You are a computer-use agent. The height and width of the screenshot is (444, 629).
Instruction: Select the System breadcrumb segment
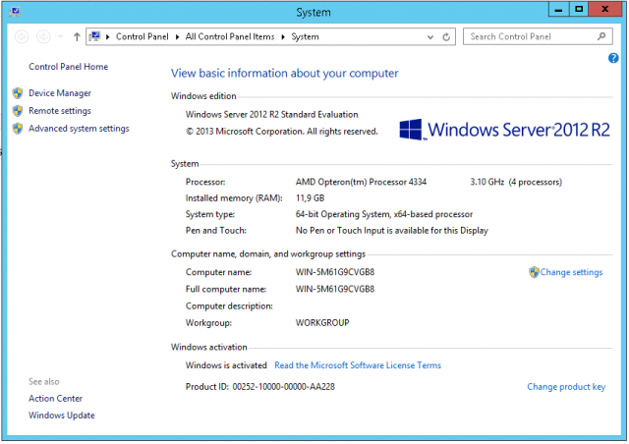click(305, 36)
